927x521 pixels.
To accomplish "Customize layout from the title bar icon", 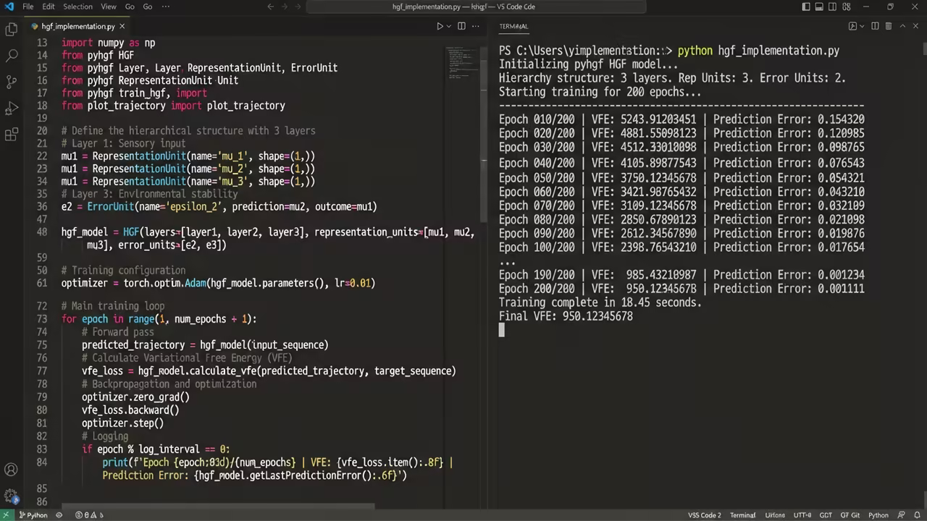I will [x=845, y=7].
